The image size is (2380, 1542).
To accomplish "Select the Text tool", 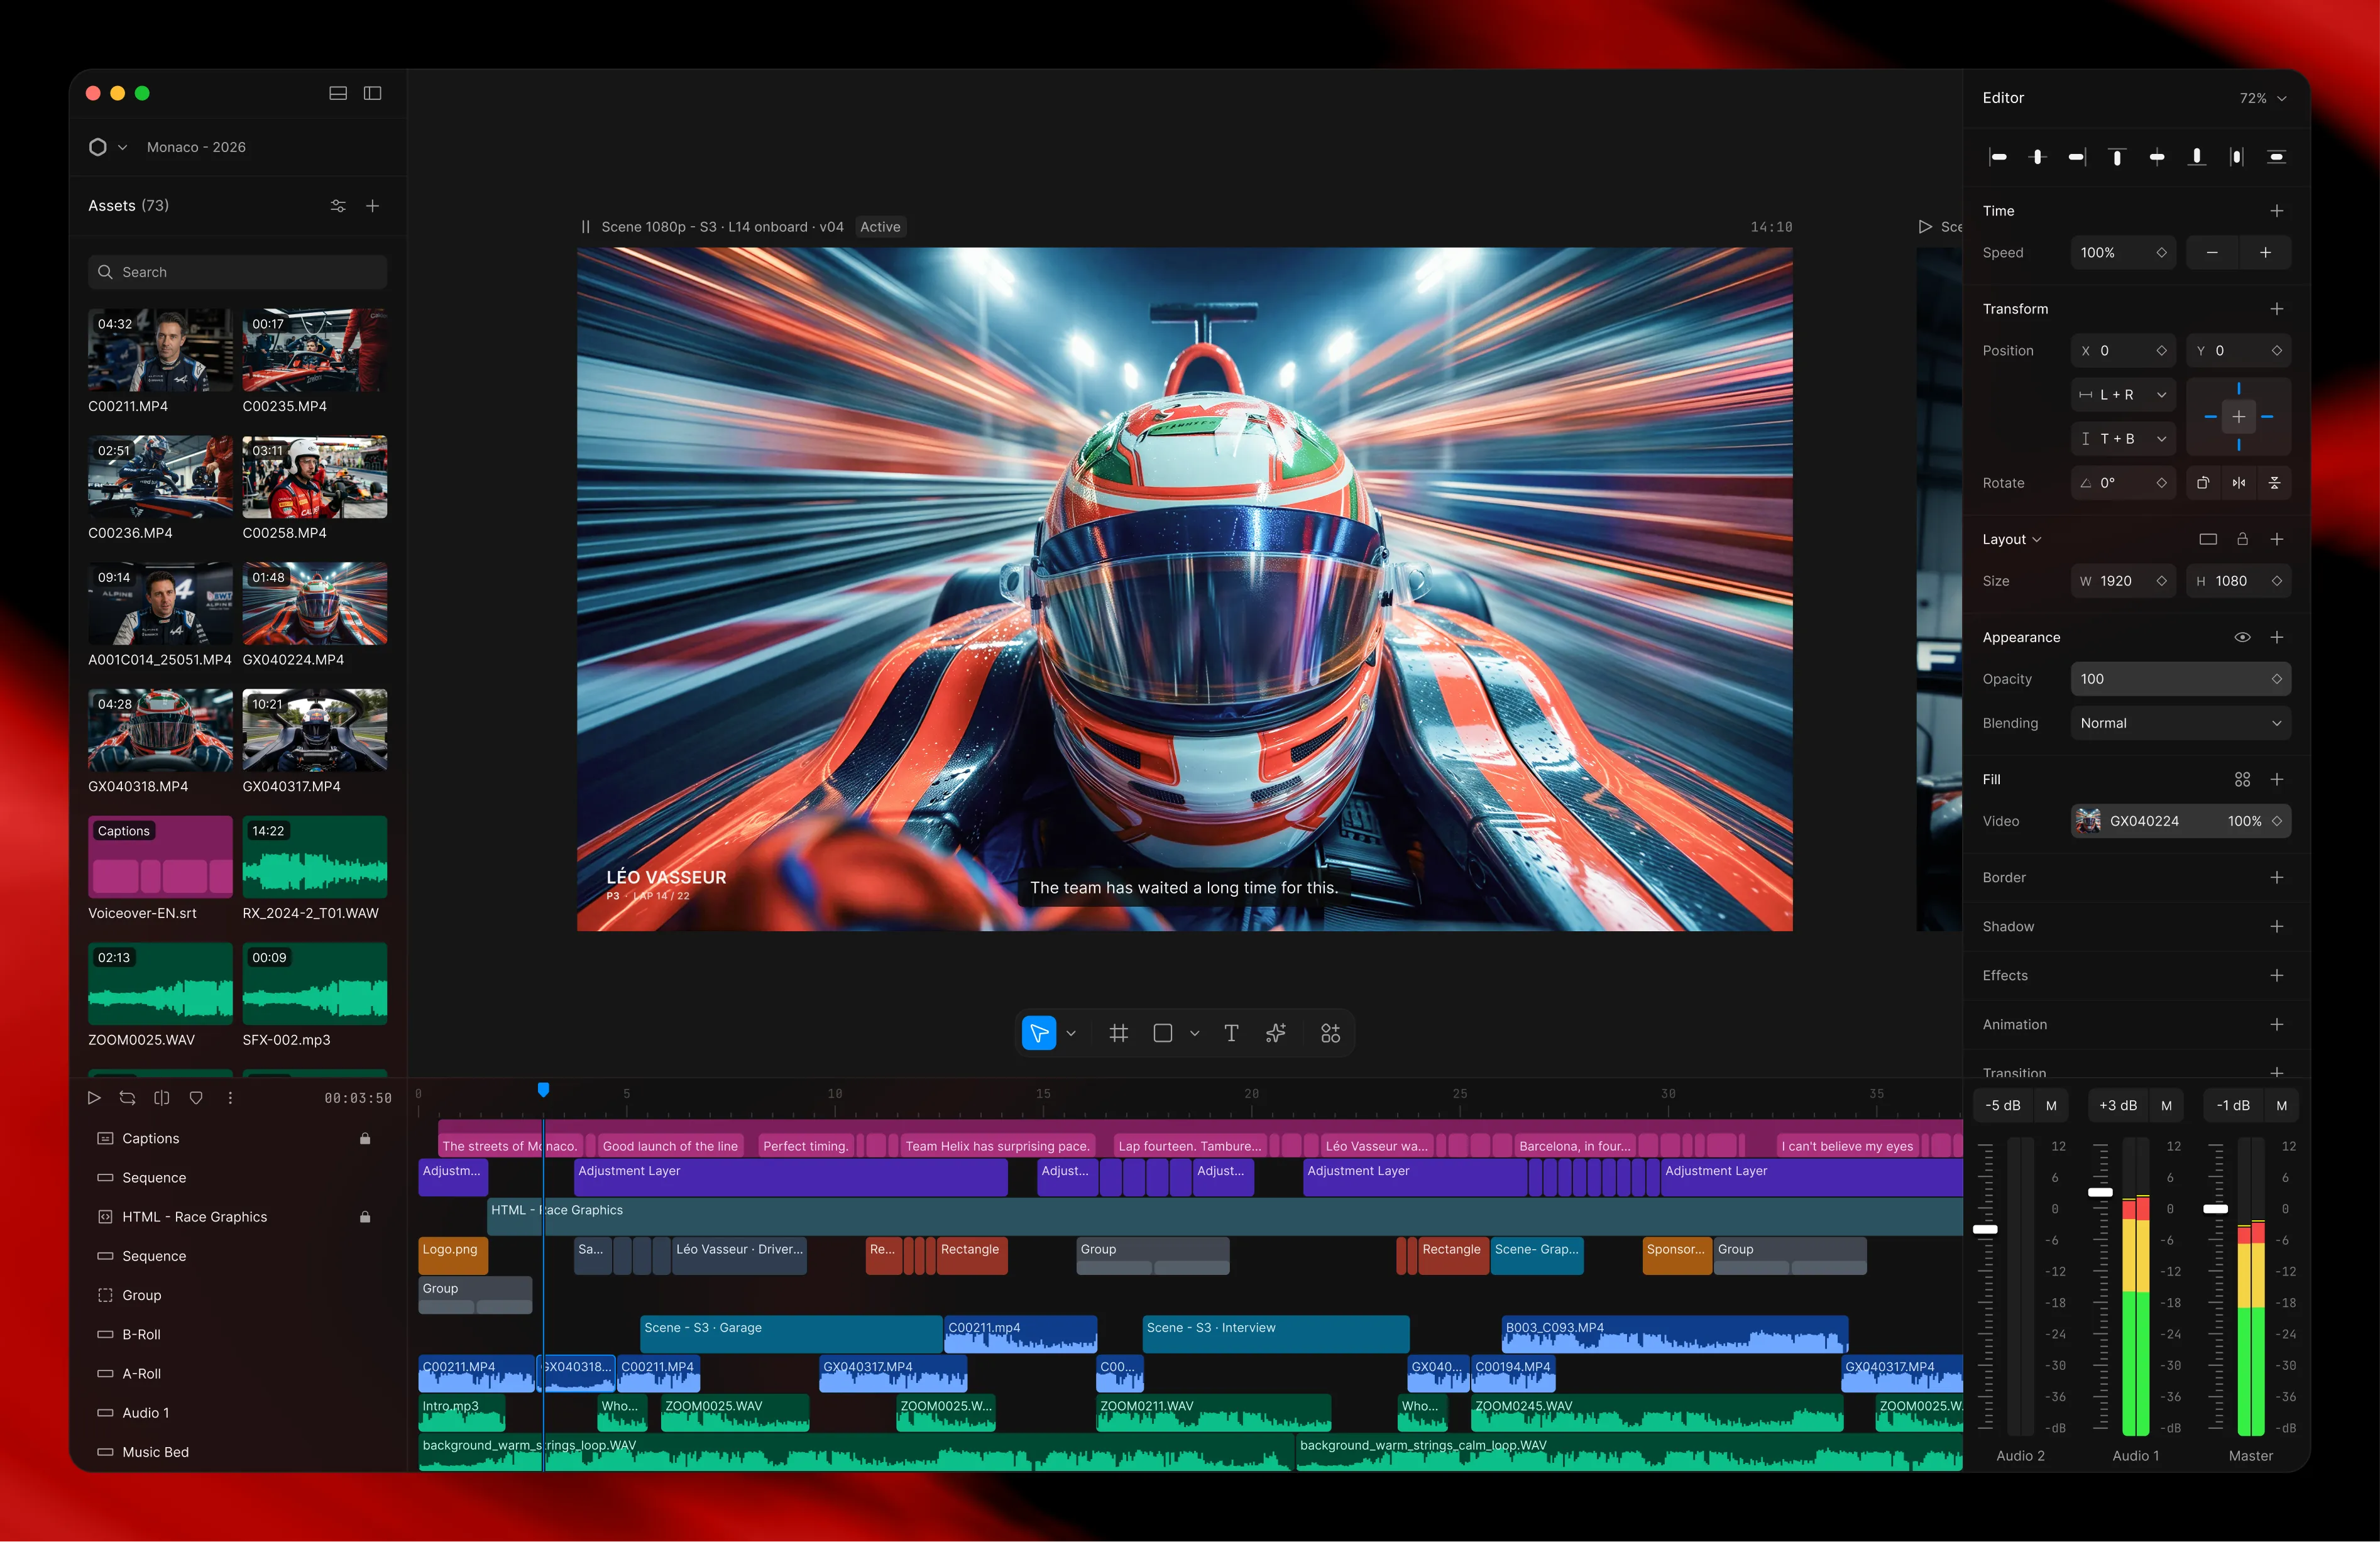I will 1231,1034.
